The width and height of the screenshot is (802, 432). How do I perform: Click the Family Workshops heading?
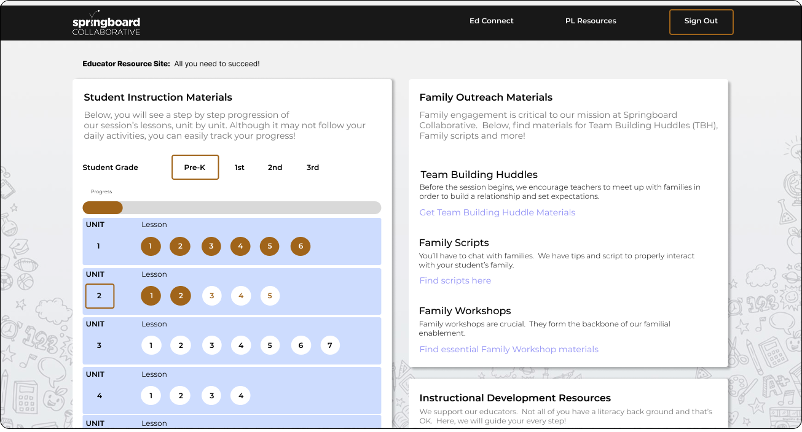coord(465,310)
